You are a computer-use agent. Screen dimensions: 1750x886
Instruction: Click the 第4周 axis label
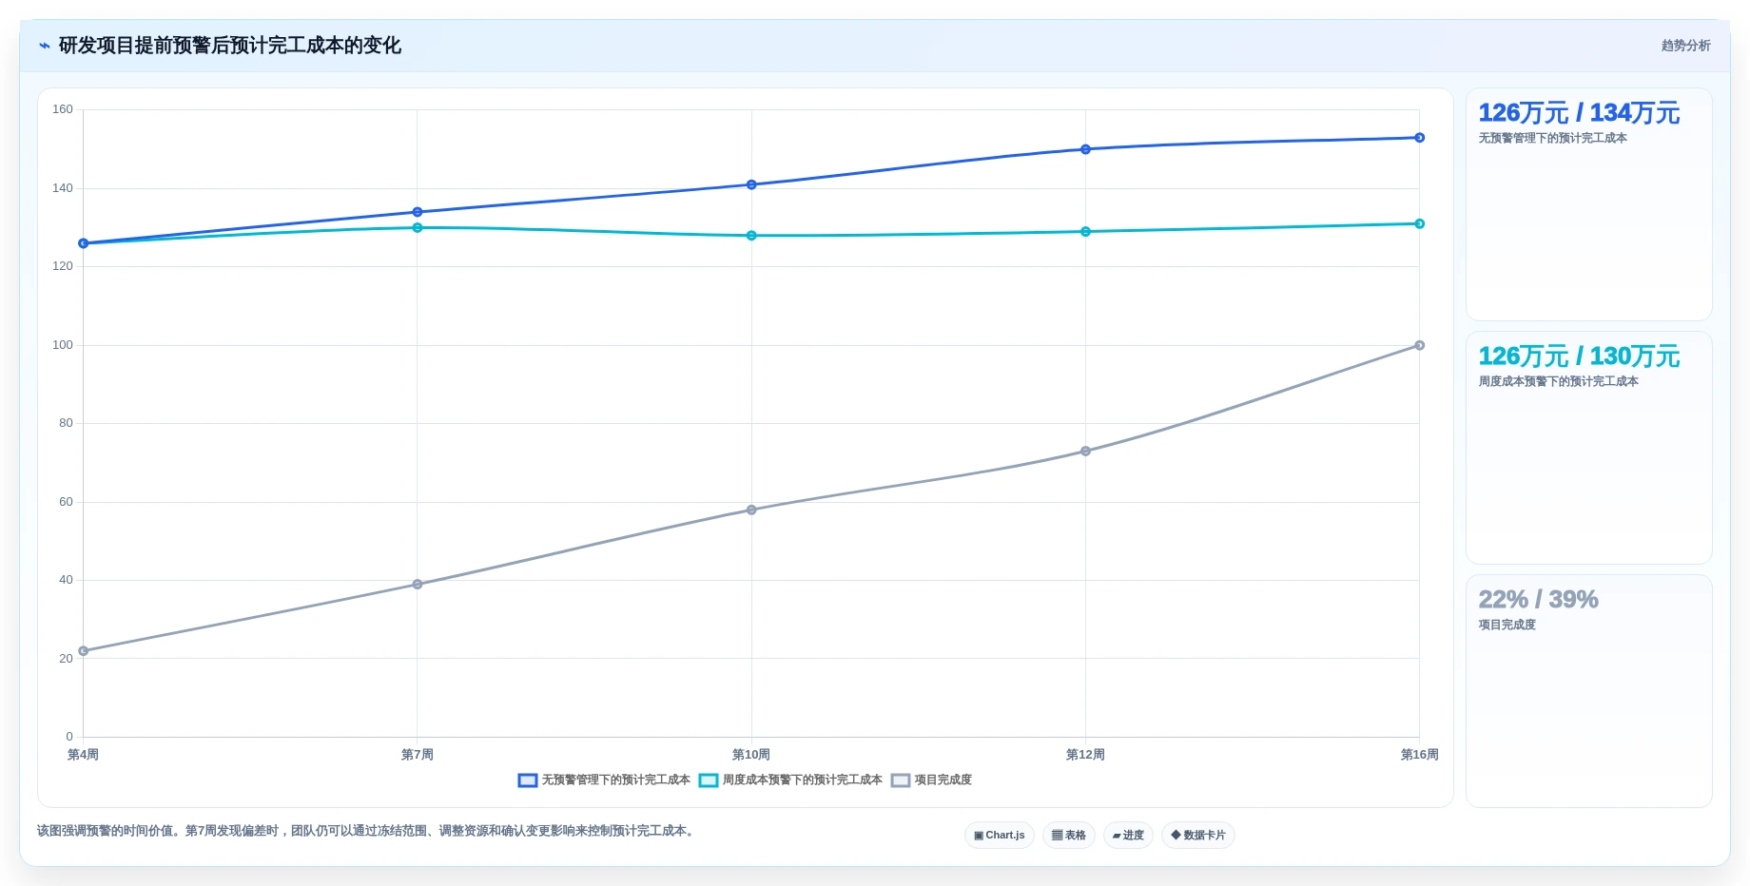[x=83, y=755]
